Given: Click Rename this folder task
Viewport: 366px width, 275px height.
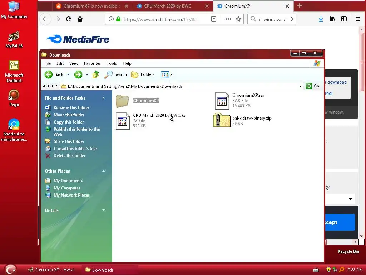Looking at the screenshot, I should (x=67, y=108).
